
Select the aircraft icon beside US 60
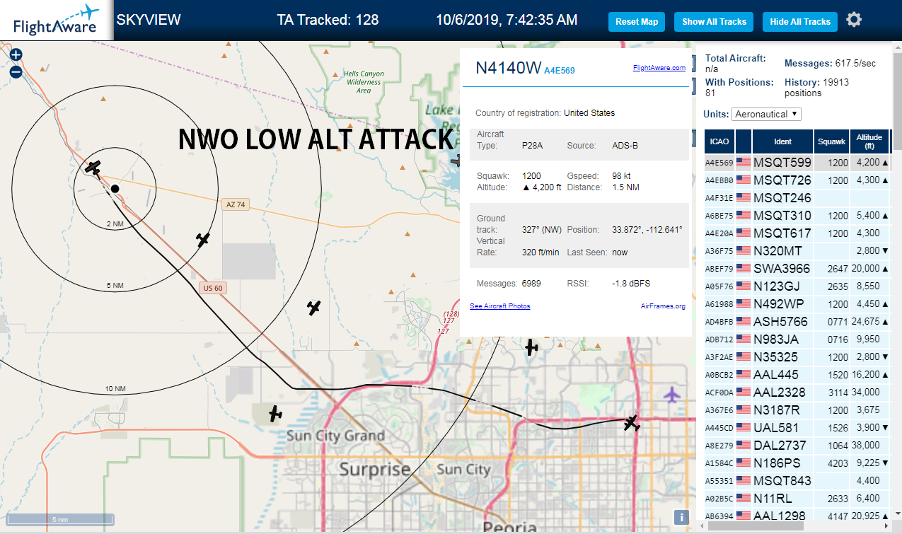(x=203, y=240)
